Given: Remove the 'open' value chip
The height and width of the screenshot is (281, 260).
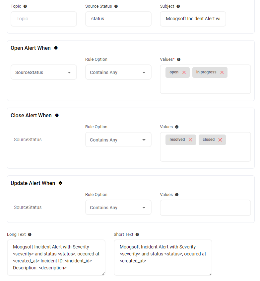Looking at the screenshot, I should point(184,72).
